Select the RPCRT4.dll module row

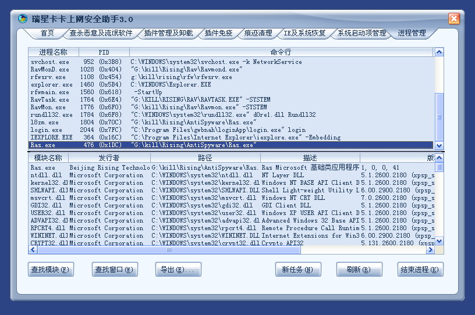pos(232,228)
